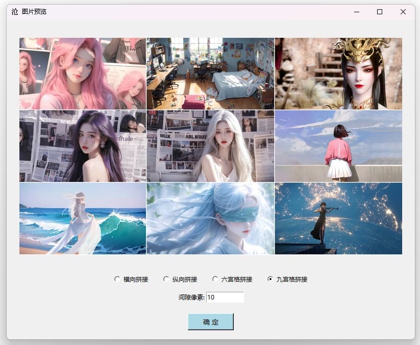Minimize the 图片预览 window
The width and height of the screenshot is (420, 345).
pyautogui.click(x=356, y=12)
